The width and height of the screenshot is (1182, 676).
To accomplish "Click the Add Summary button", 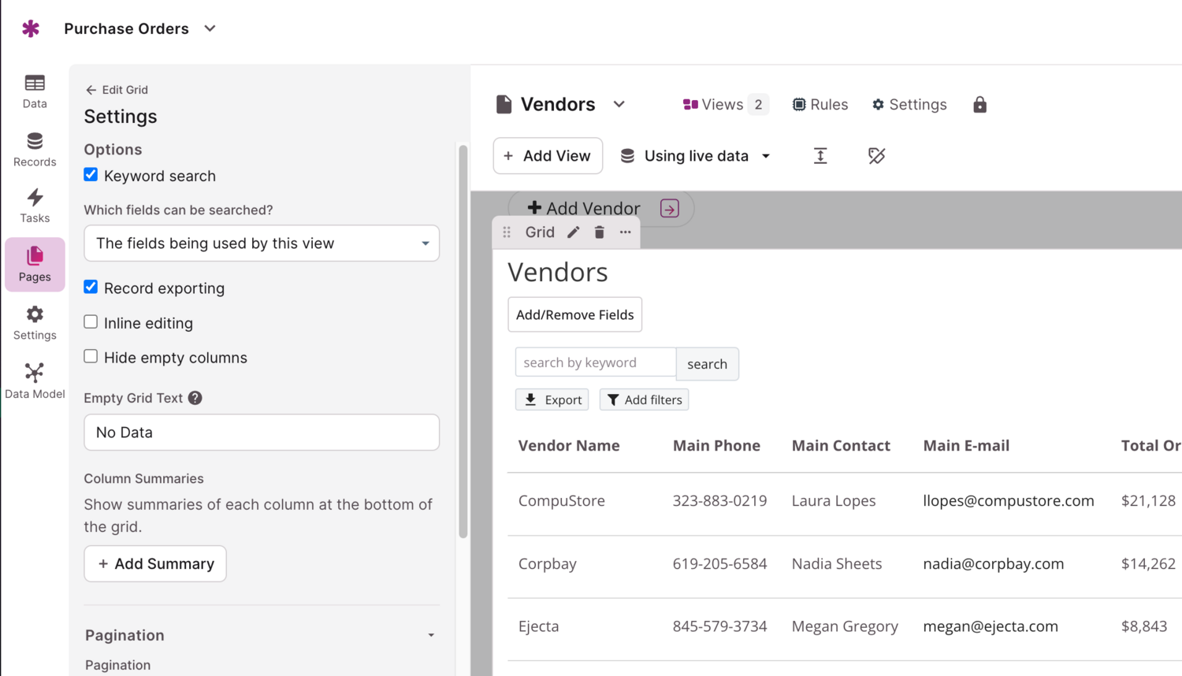I will 155,564.
